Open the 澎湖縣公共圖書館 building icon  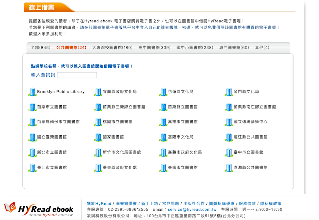[x=229, y=168]
